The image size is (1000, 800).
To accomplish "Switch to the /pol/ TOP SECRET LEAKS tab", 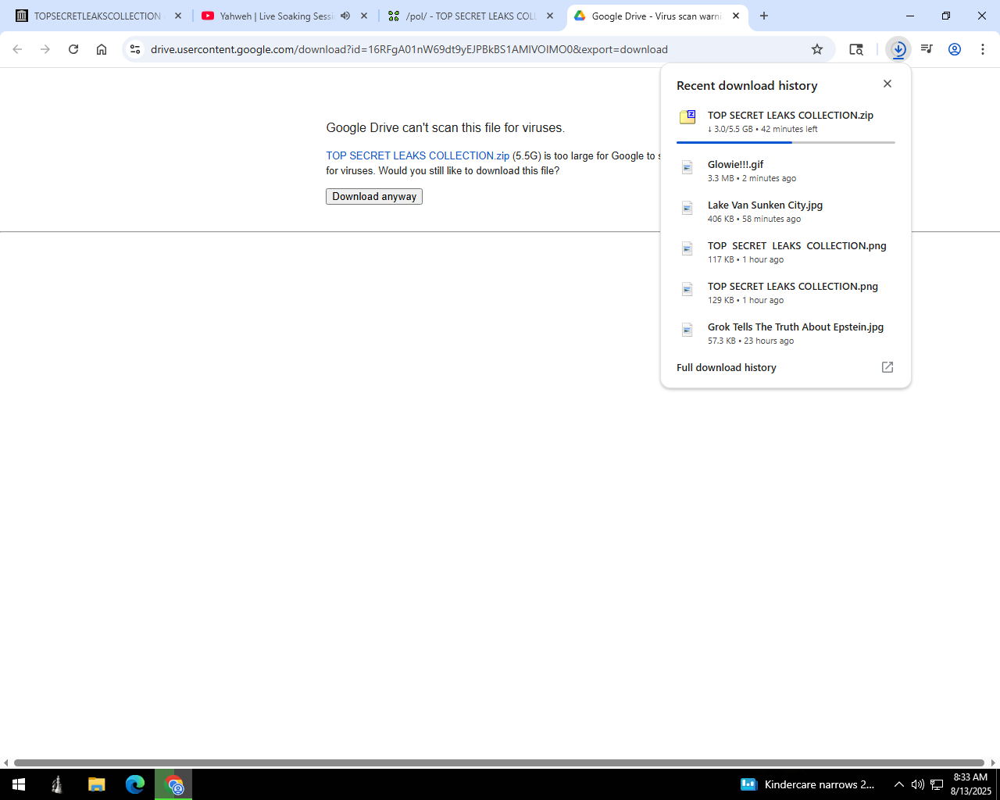I will point(470,16).
